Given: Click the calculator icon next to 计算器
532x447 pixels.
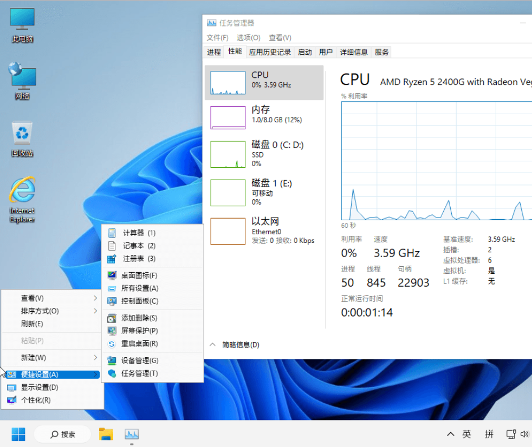Looking at the screenshot, I should coord(112,233).
